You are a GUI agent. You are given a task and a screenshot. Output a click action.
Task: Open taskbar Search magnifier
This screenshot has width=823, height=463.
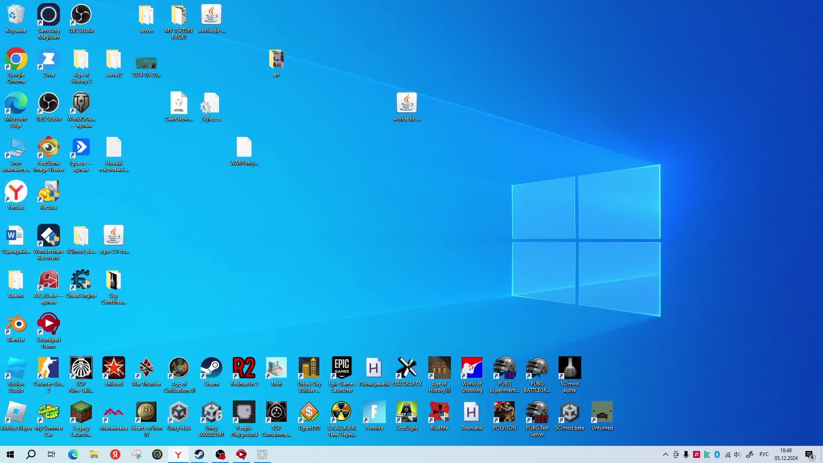[31, 454]
